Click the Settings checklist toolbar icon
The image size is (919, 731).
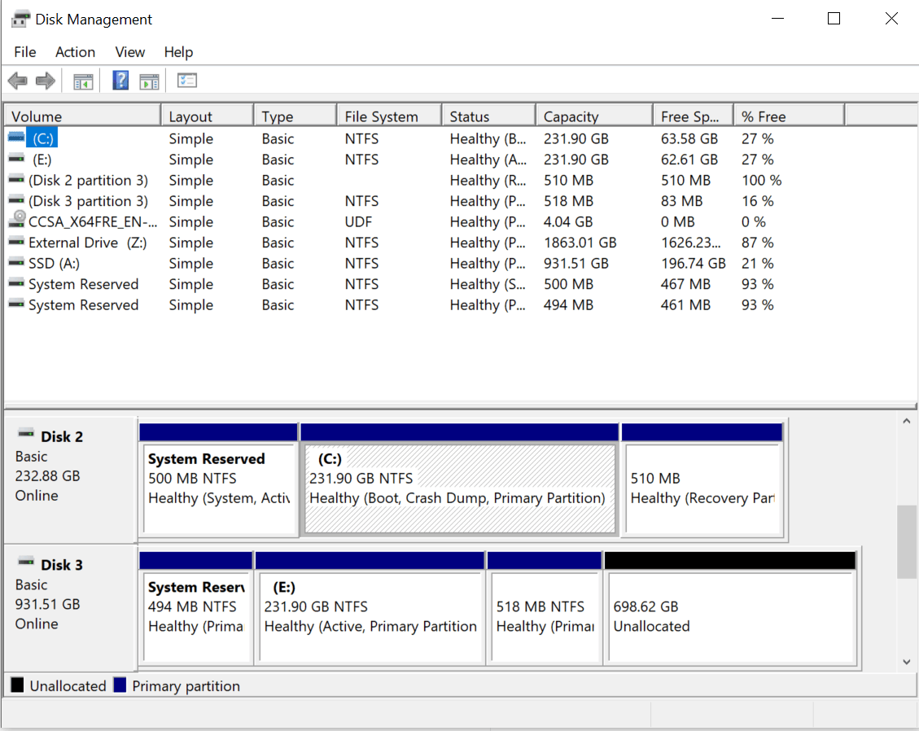pyautogui.click(x=187, y=81)
